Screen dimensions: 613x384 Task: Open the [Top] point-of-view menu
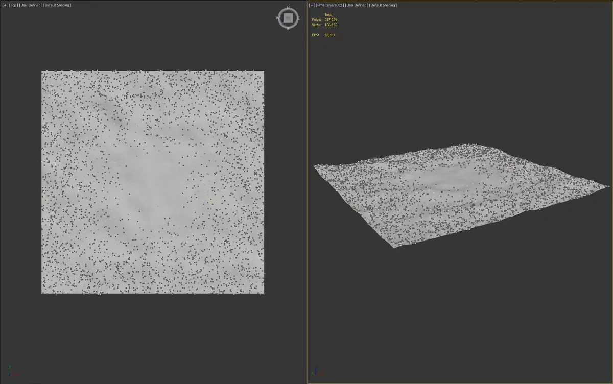click(x=13, y=5)
